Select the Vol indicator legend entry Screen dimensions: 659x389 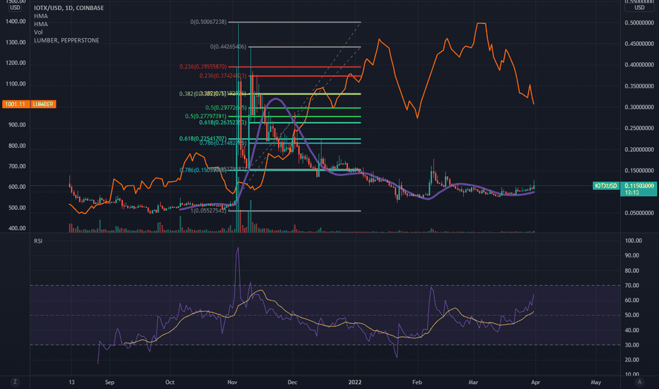coord(38,32)
